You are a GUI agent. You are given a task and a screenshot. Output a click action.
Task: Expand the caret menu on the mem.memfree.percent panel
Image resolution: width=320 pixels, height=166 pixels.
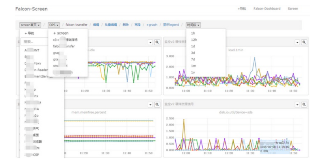[151, 105]
